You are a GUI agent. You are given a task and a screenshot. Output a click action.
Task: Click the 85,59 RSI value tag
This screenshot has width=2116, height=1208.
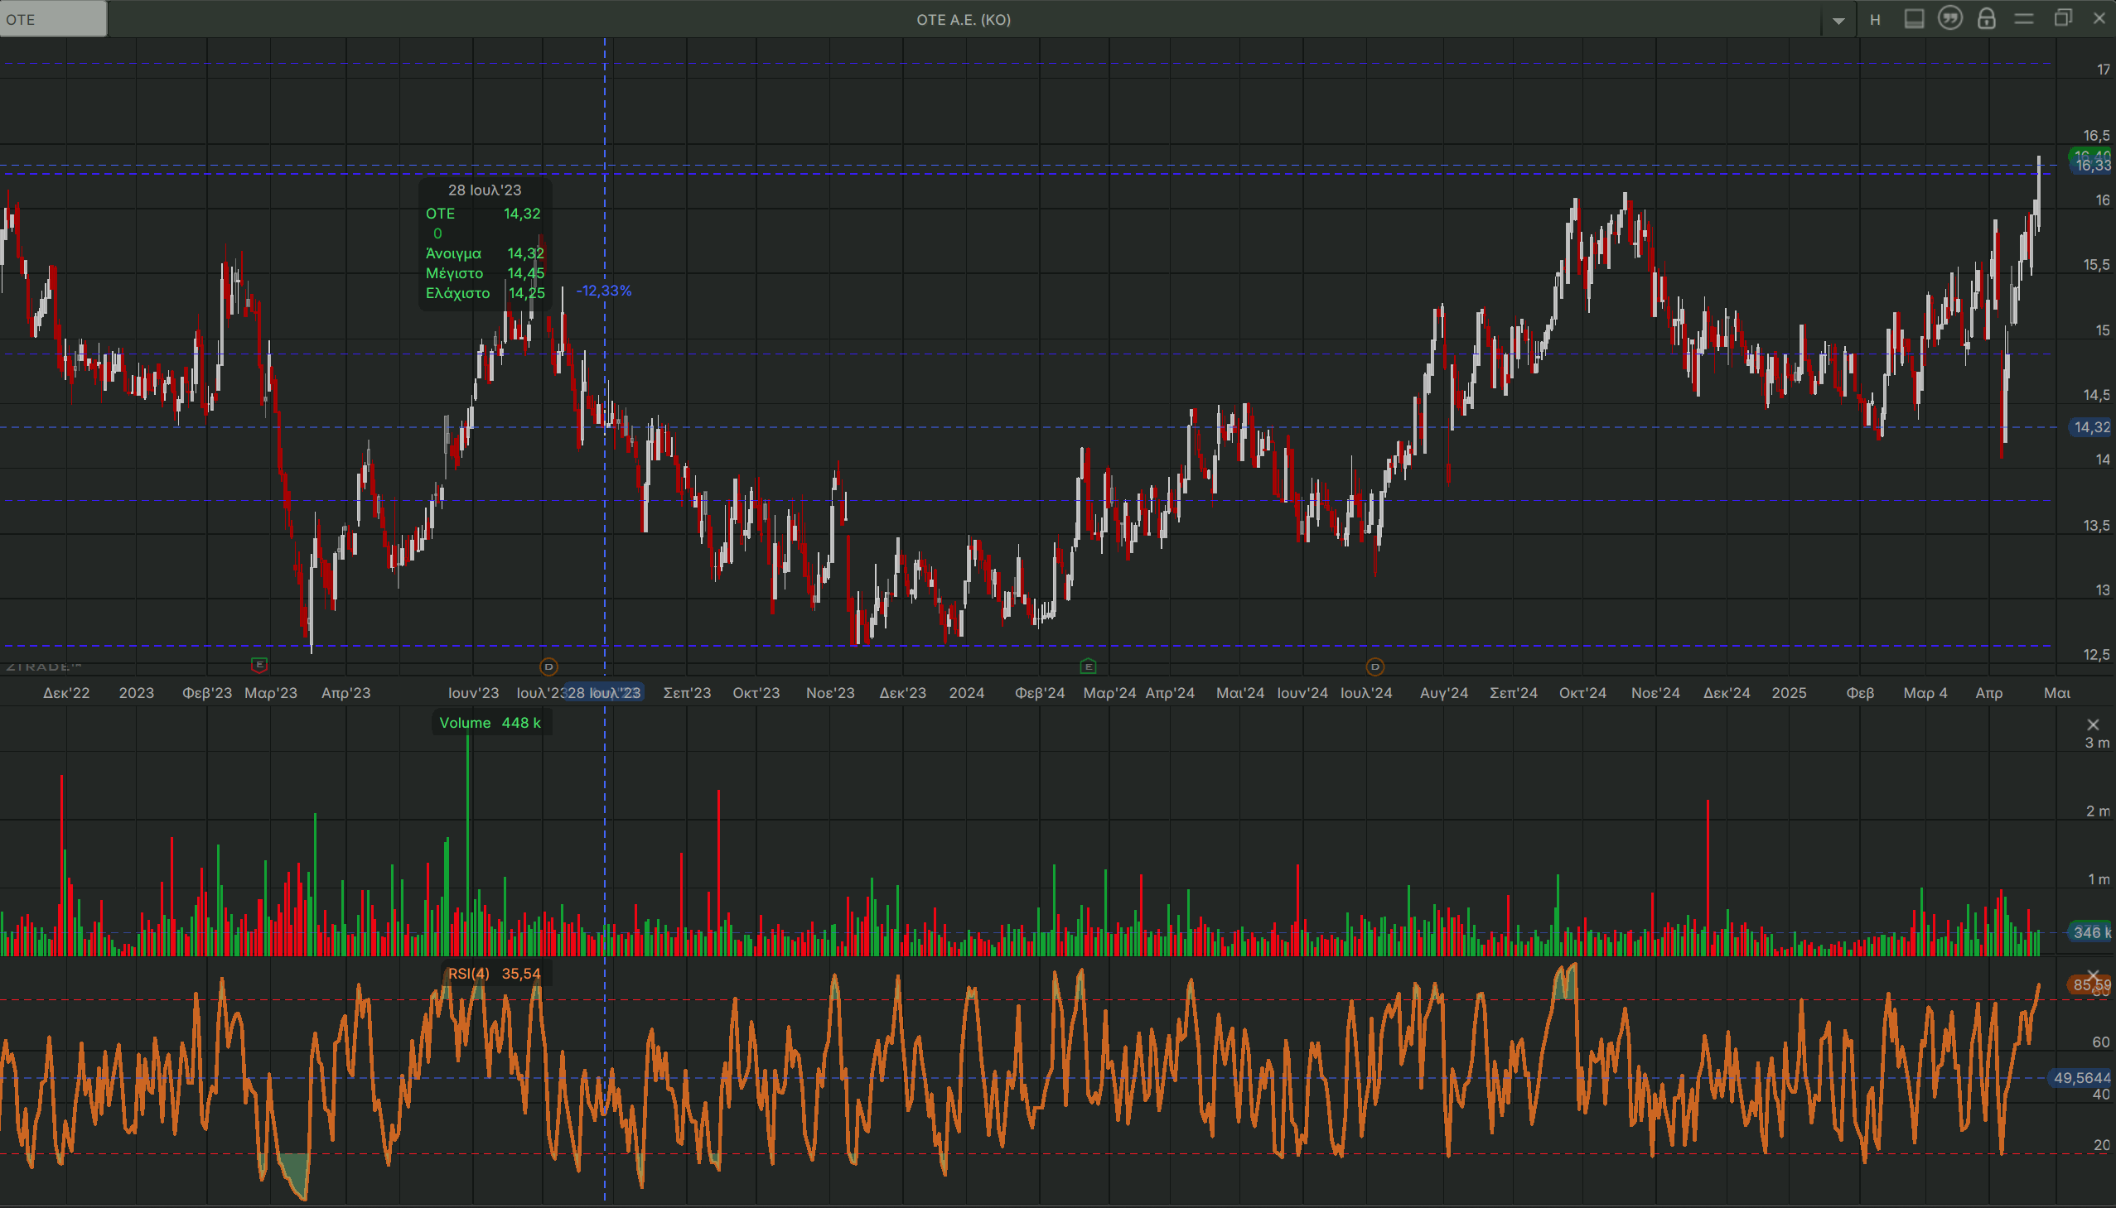tap(2090, 984)
